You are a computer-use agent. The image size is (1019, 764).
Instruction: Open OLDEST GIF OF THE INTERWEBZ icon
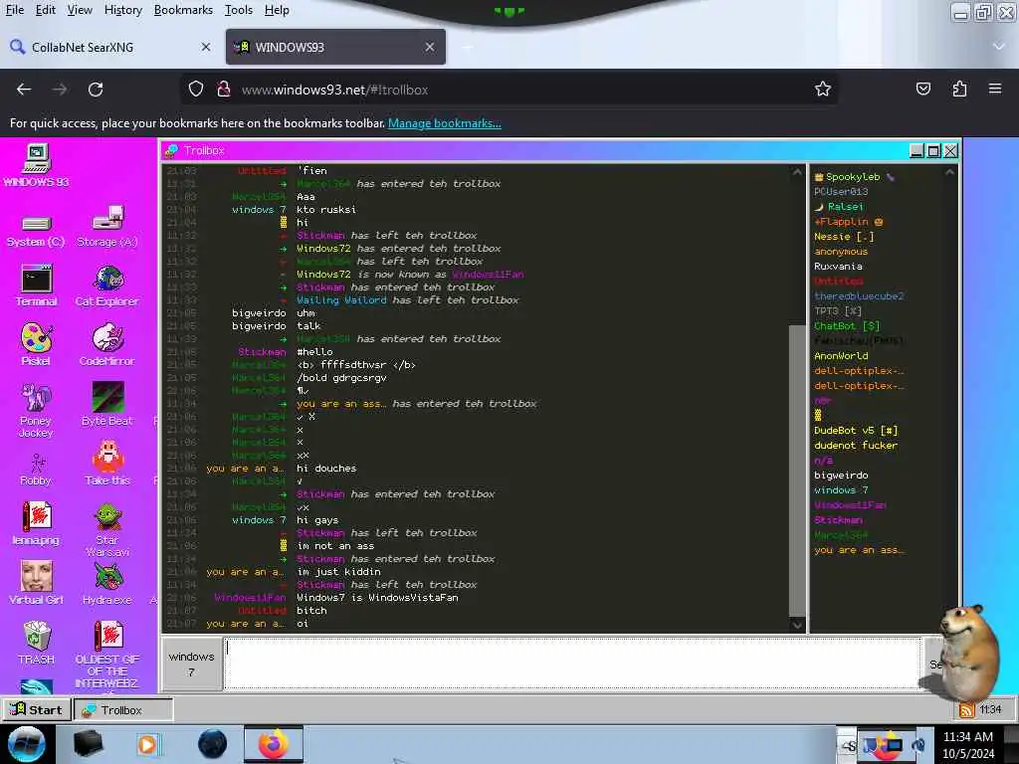point(106,654)
